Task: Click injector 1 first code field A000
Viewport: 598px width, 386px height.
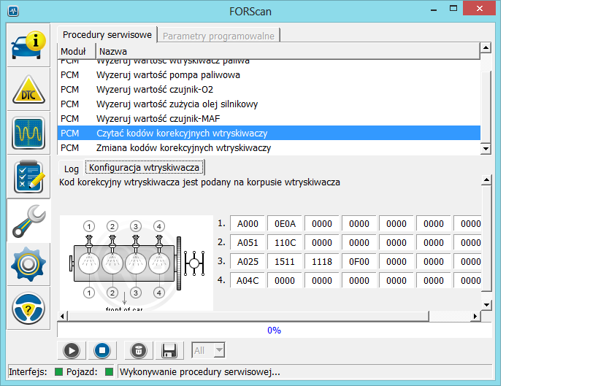Action: (248, 224)
